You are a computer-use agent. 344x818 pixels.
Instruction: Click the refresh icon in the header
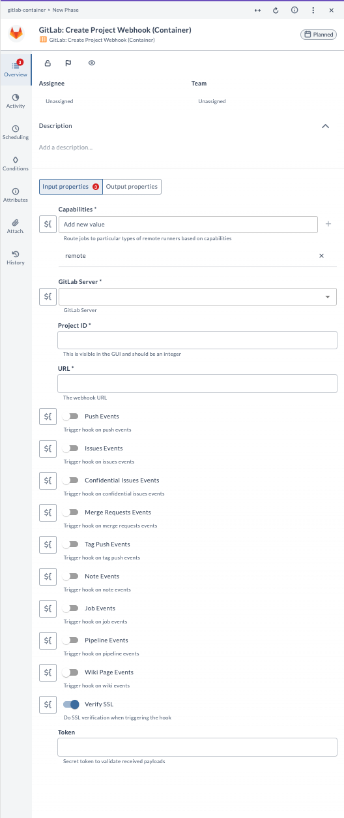[276, 10]
